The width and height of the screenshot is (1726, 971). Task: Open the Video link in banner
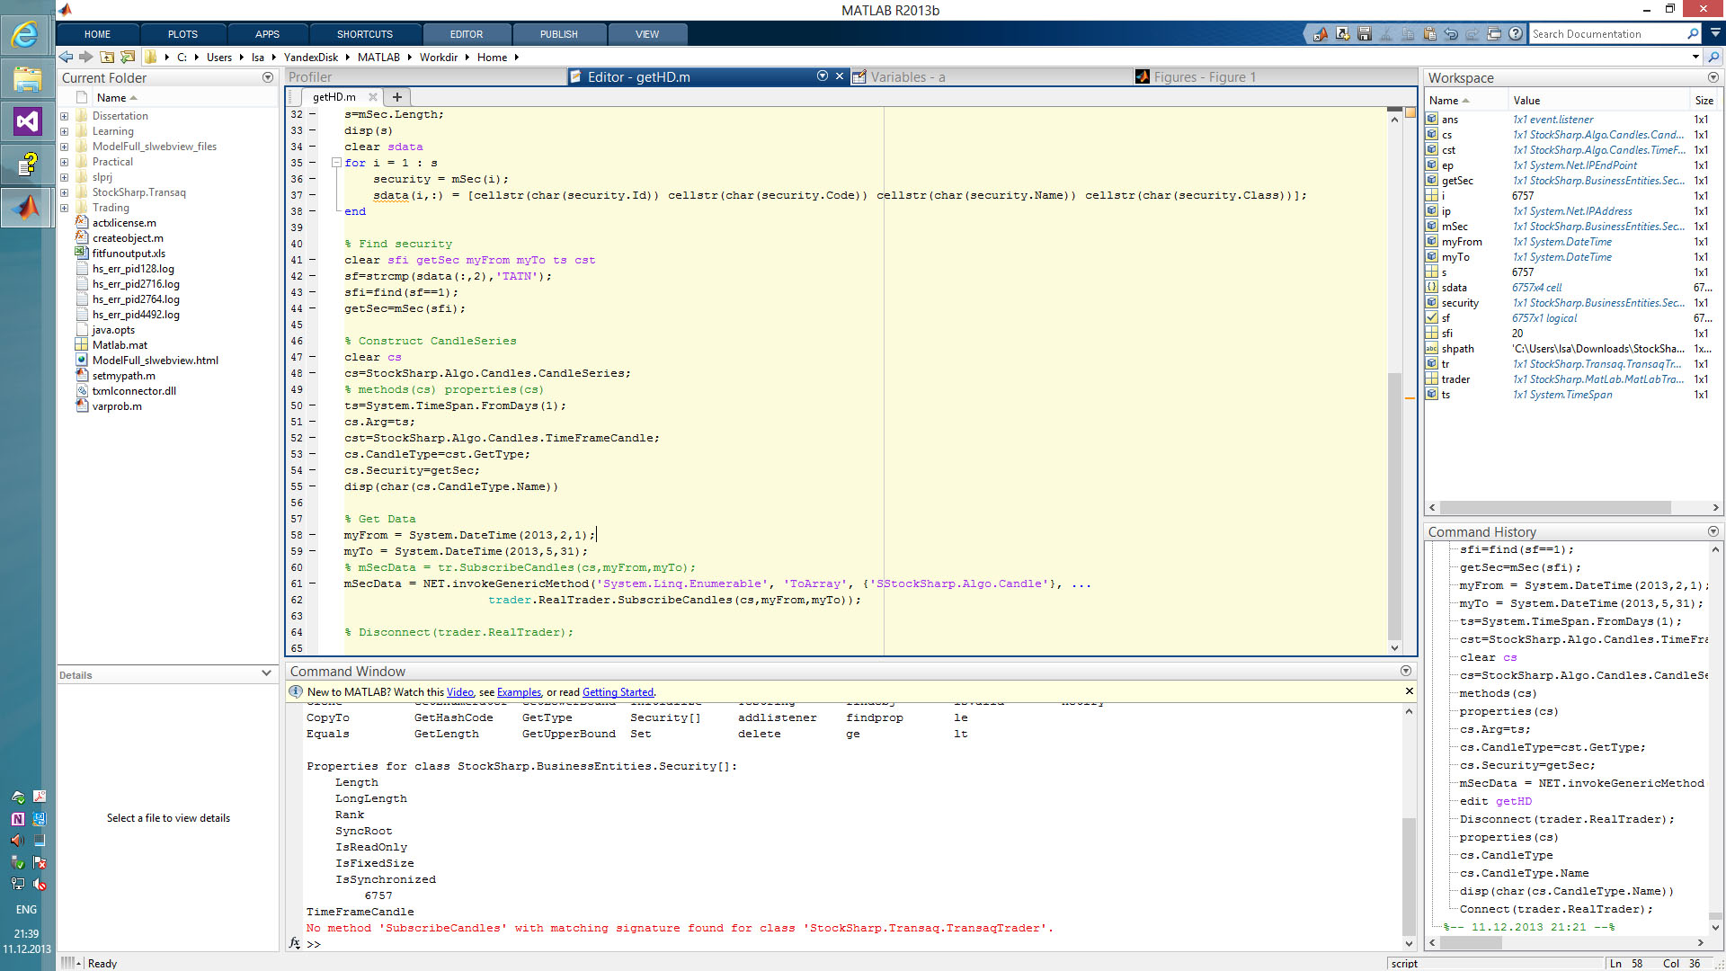459,692
